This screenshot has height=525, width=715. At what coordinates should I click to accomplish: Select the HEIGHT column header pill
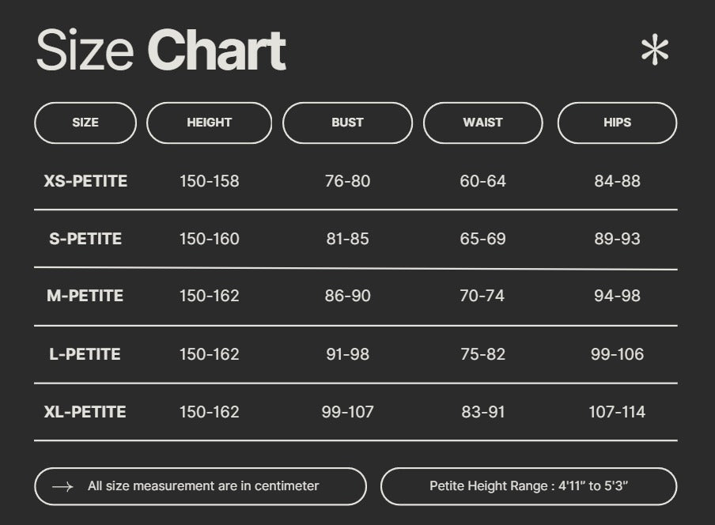[x=209, y=123]
